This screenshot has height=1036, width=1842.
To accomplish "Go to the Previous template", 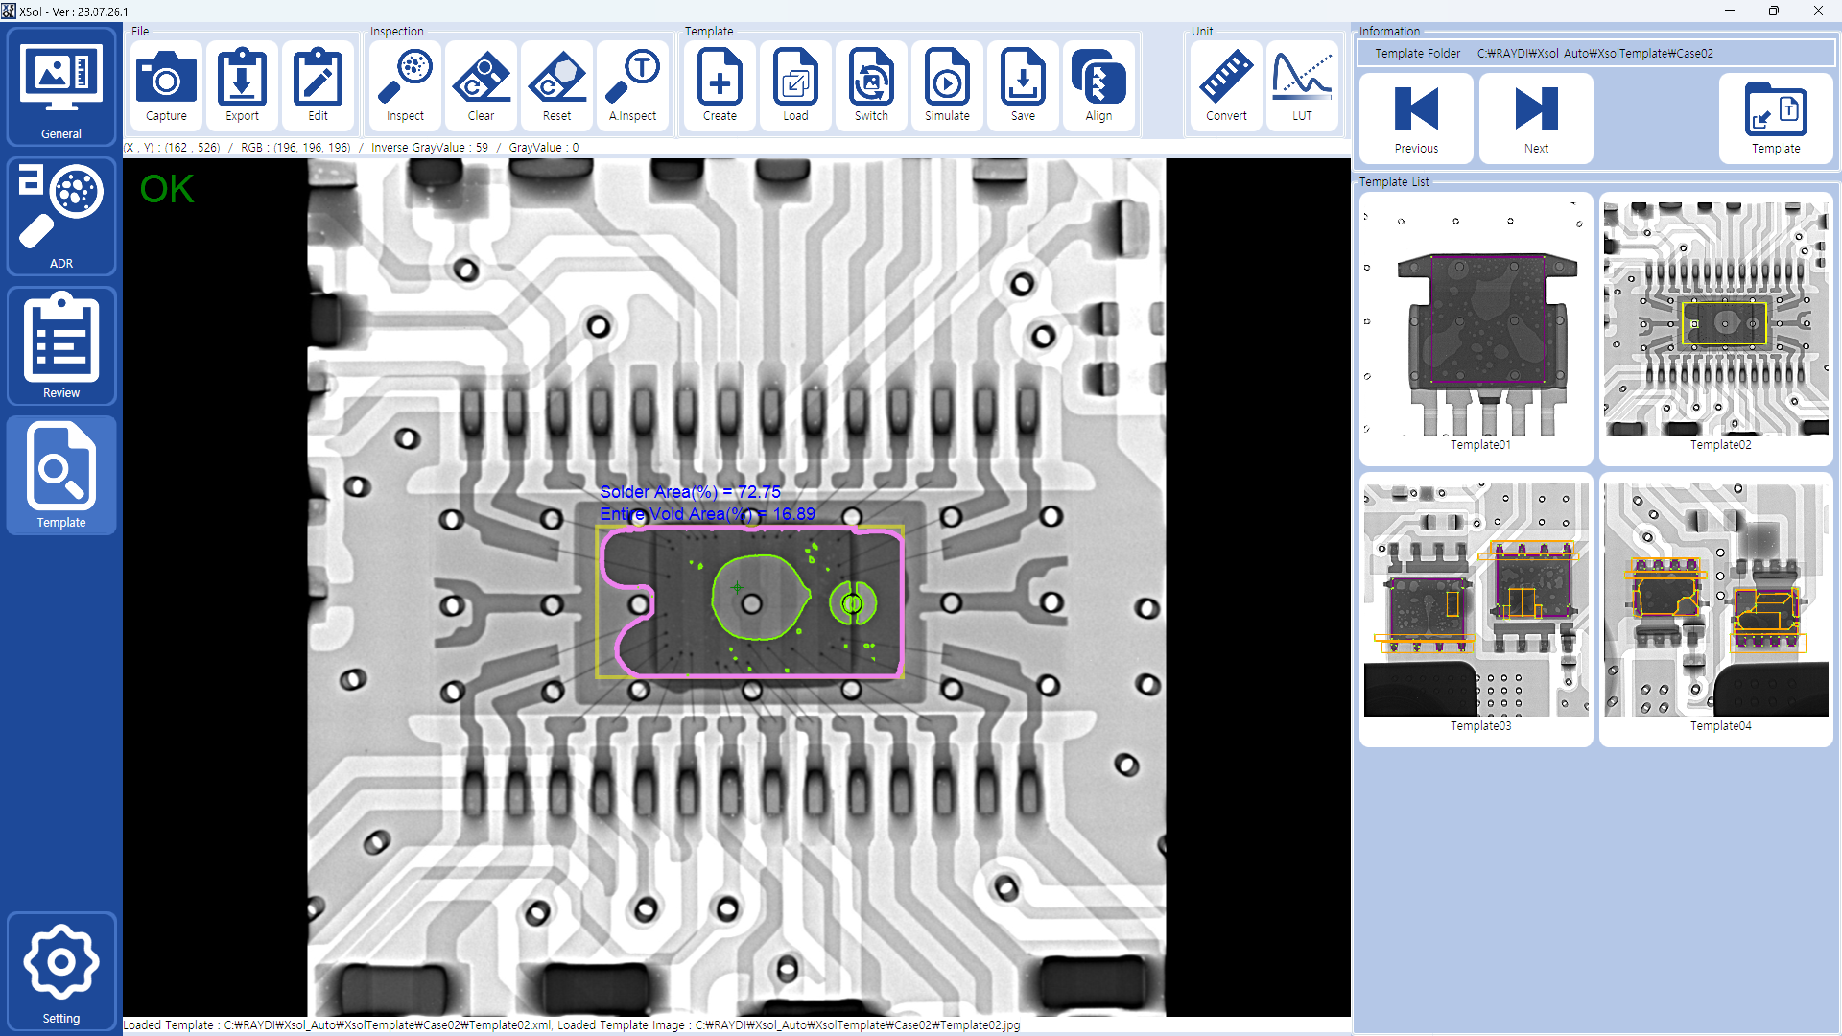I will (x=1416, y=118).
